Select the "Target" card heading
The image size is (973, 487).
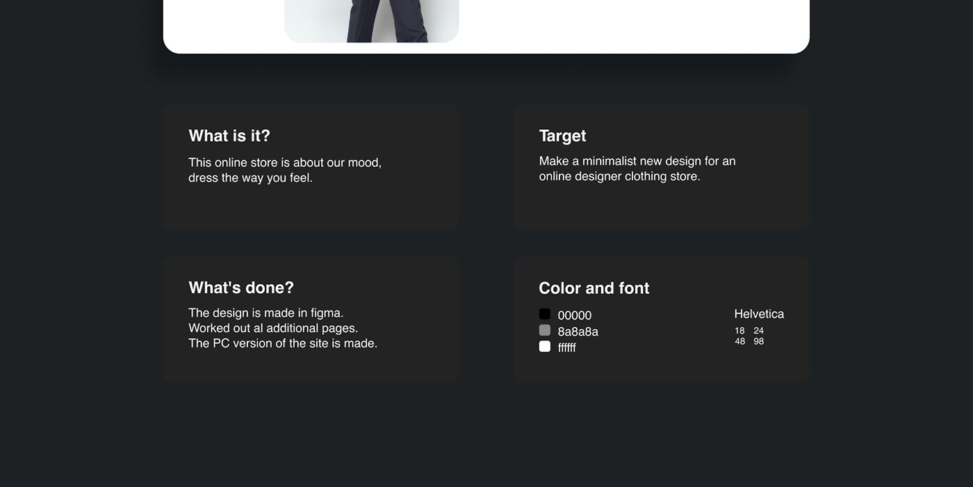click(562, 135)
